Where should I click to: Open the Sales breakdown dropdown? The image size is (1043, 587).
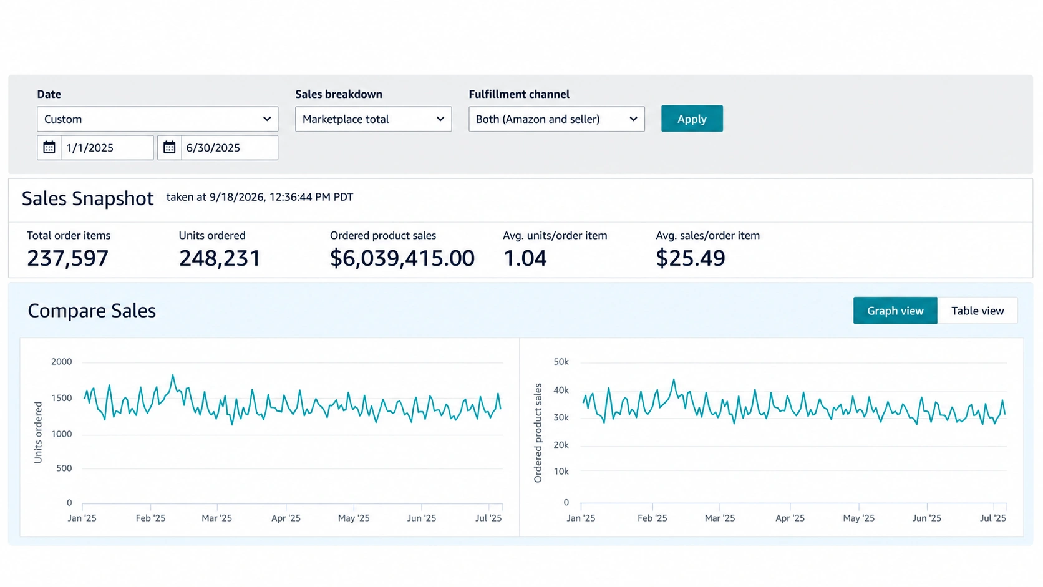(373, 119)
